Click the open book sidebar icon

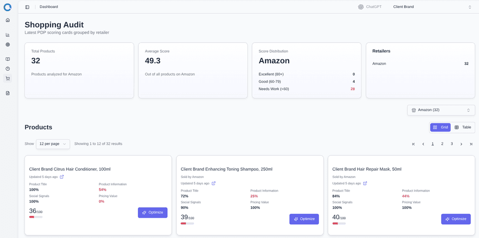(x=8, y=59)
